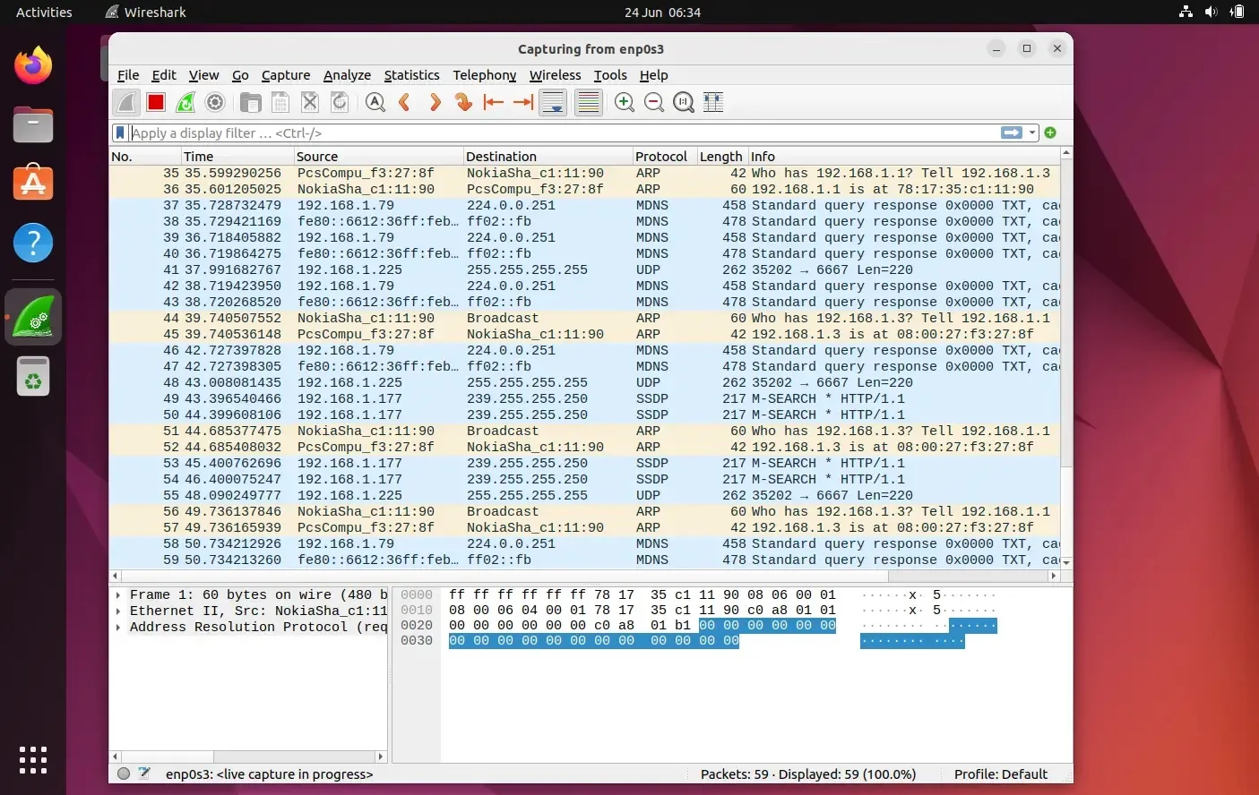The height and width of the screenshot is (795, 1259).
Task: Zoom in on the packet list
Action: (x=625, y=102)
